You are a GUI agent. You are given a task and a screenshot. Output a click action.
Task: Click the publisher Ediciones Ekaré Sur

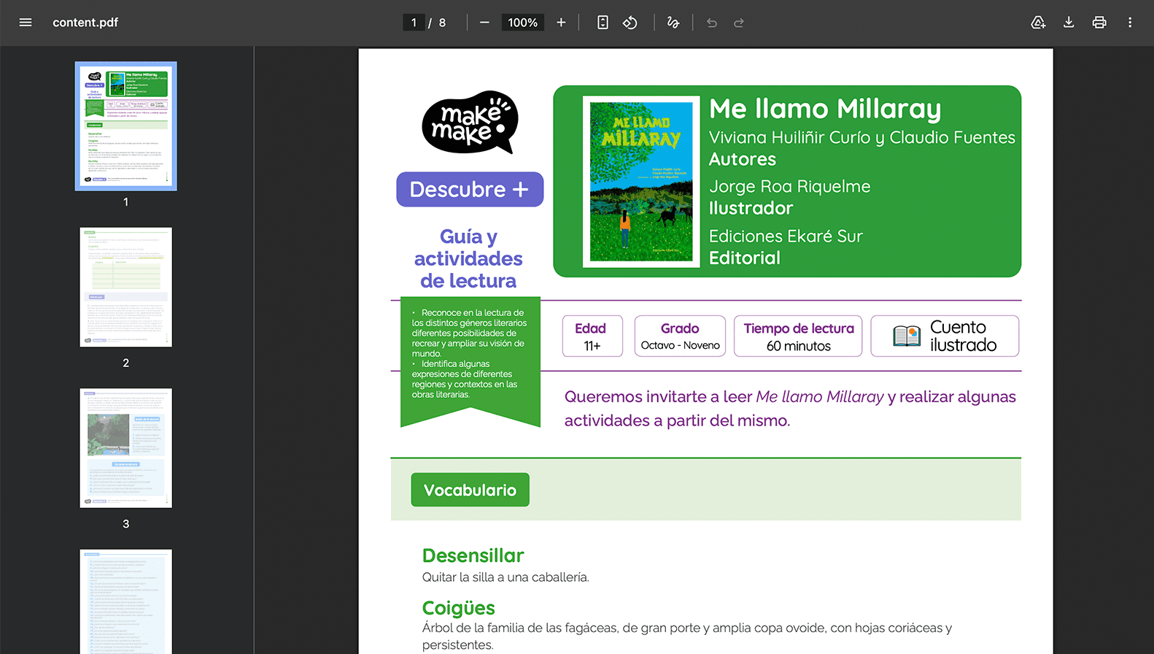786,236
